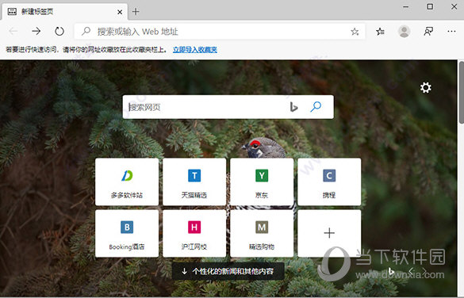Maximize the browser window
Image resolution: width=464 pixels, height=298 pixels.
click(x=430, y=6)
